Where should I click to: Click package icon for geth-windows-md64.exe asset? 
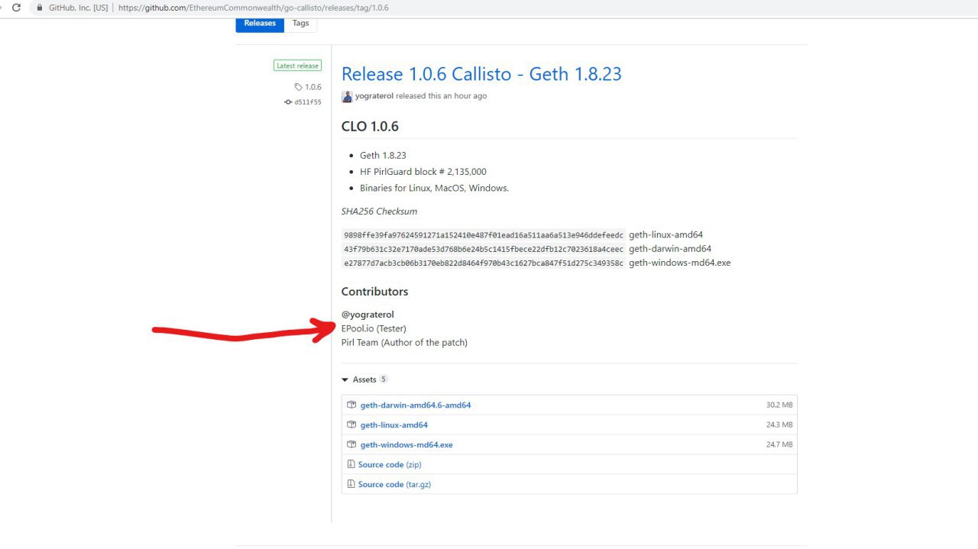click(x=351, y=444)
